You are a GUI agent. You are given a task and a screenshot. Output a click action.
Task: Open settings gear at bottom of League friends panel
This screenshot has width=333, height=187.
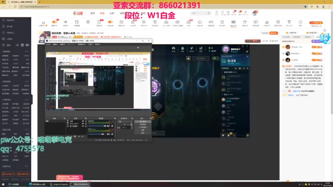[247, 135]
